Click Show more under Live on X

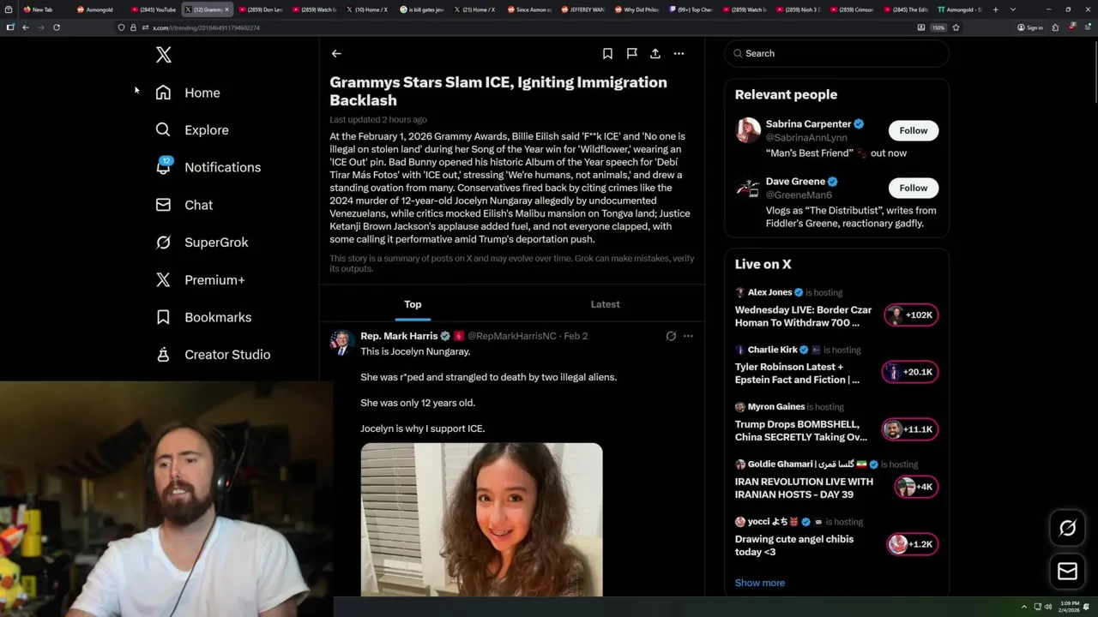(x=759, y=583)
